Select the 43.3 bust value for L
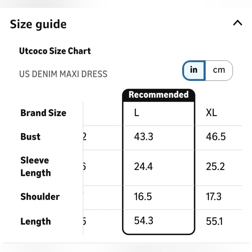The height and width of the screenshot is (252, 252). coord(144,137)
